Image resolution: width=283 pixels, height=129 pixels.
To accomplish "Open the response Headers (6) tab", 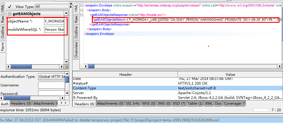I will 84,104.
